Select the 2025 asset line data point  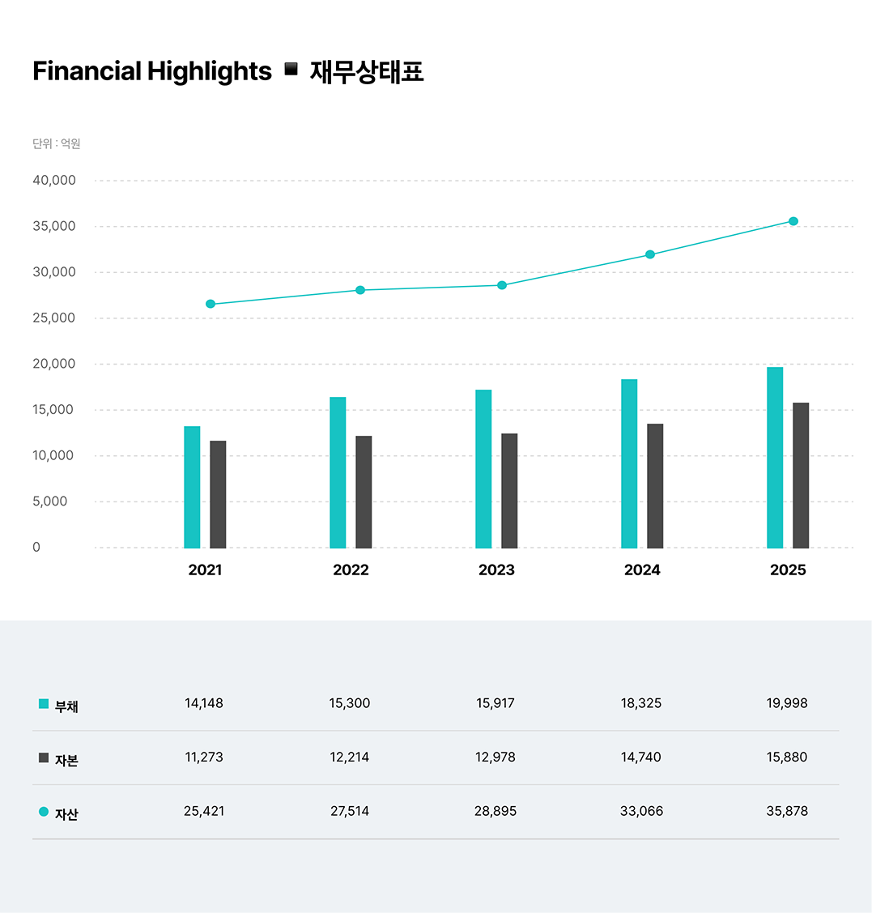point(793,221)
